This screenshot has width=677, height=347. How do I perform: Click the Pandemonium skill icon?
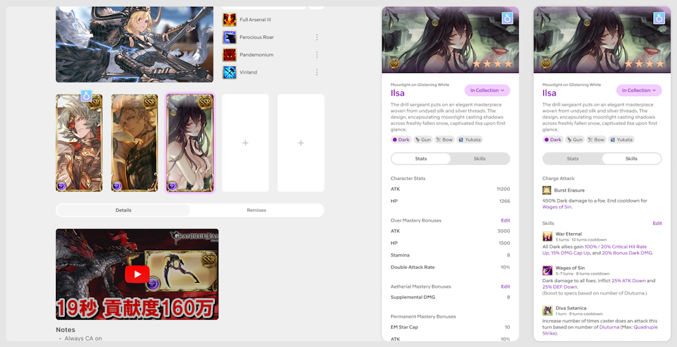[229, 55]
